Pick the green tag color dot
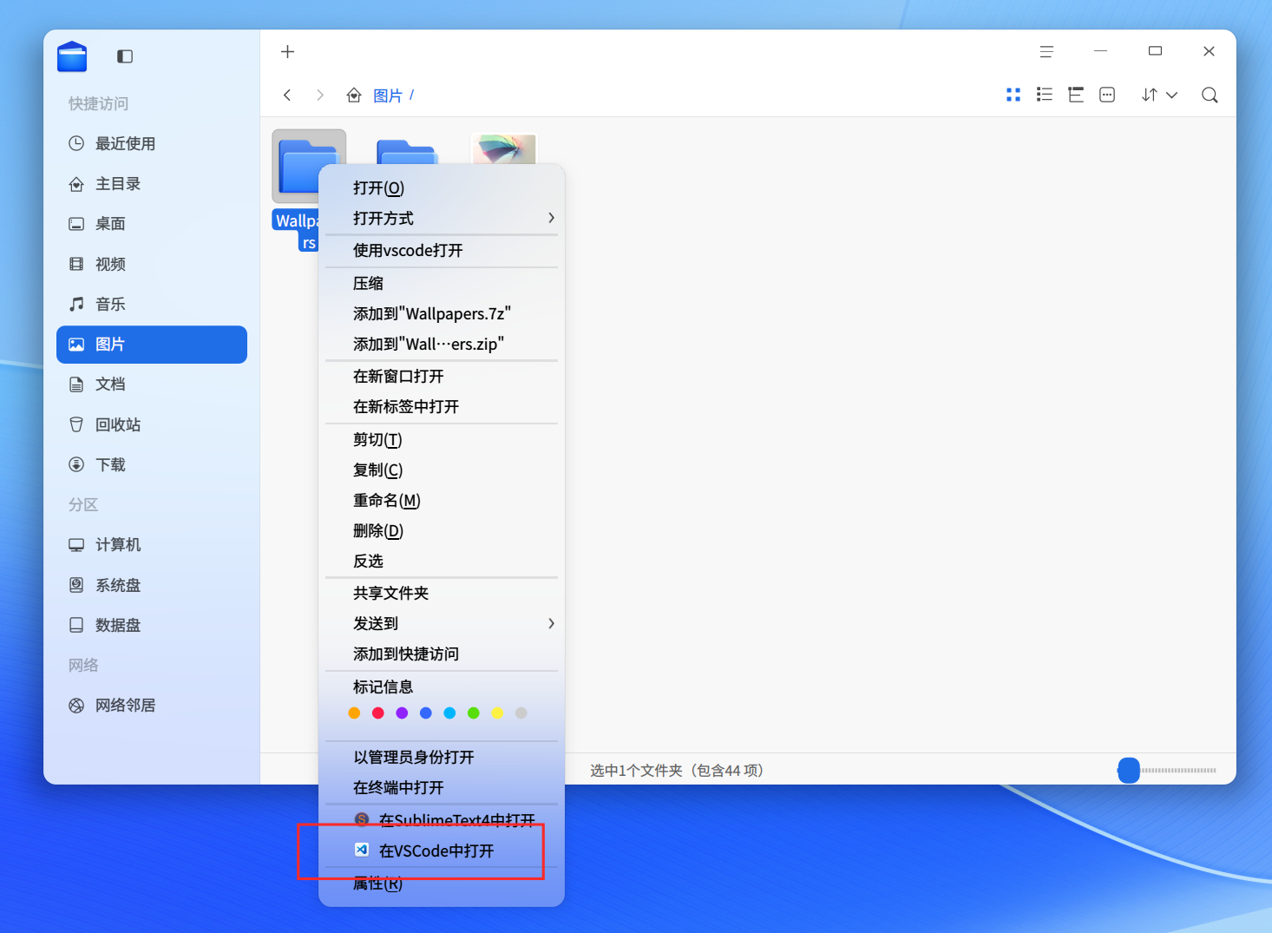Viewport: 1272px width, 933px height. (473, 713)
